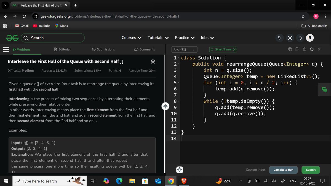Show hidden system tray icons
331x186 pixels.
241,181
